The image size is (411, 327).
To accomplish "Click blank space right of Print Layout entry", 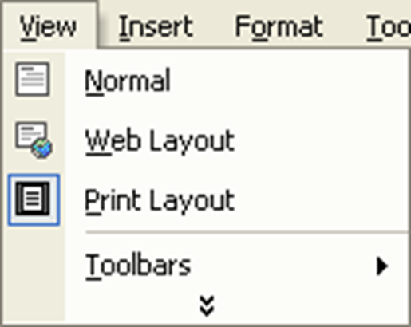I will pyautogui.click(x=321, y=201).
